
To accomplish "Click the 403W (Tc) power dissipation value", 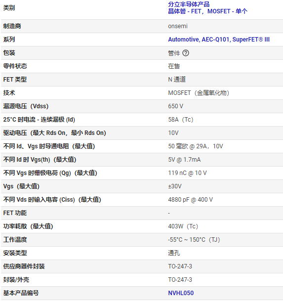I will tap(183, 226).
